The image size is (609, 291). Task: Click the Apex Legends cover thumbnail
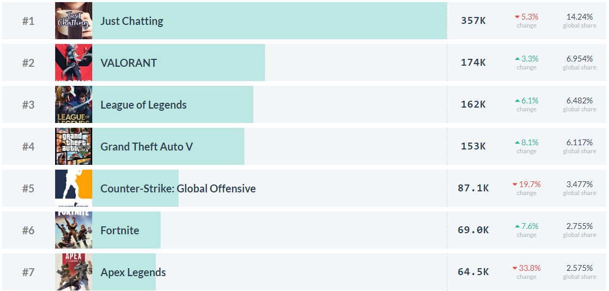(73, 272)
